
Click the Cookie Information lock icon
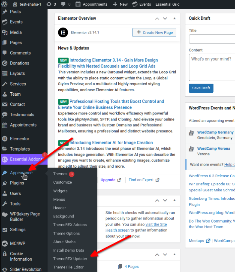click(5, 254)
